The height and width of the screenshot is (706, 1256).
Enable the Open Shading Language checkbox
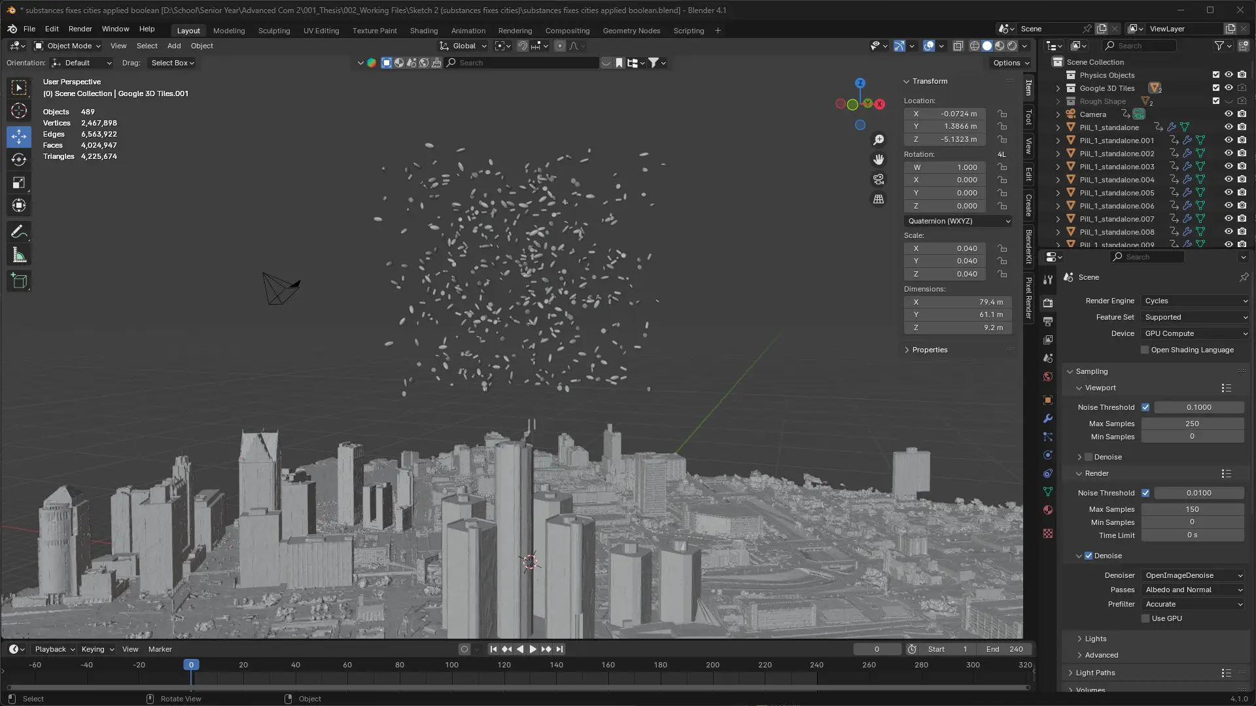(1145, 350)
